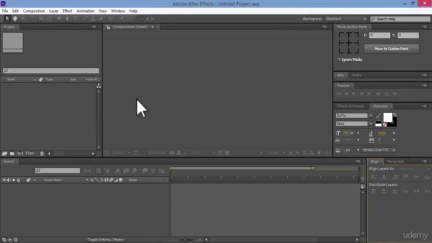Click the new composition icon in Project panel

point(20,153)
